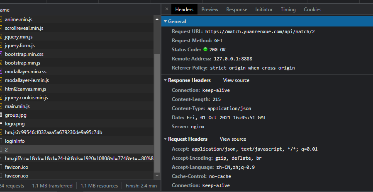The width and height of the screenshot is (373, 192).
Task: Click the Accept-Language zh-CN value
Action: 236,167
